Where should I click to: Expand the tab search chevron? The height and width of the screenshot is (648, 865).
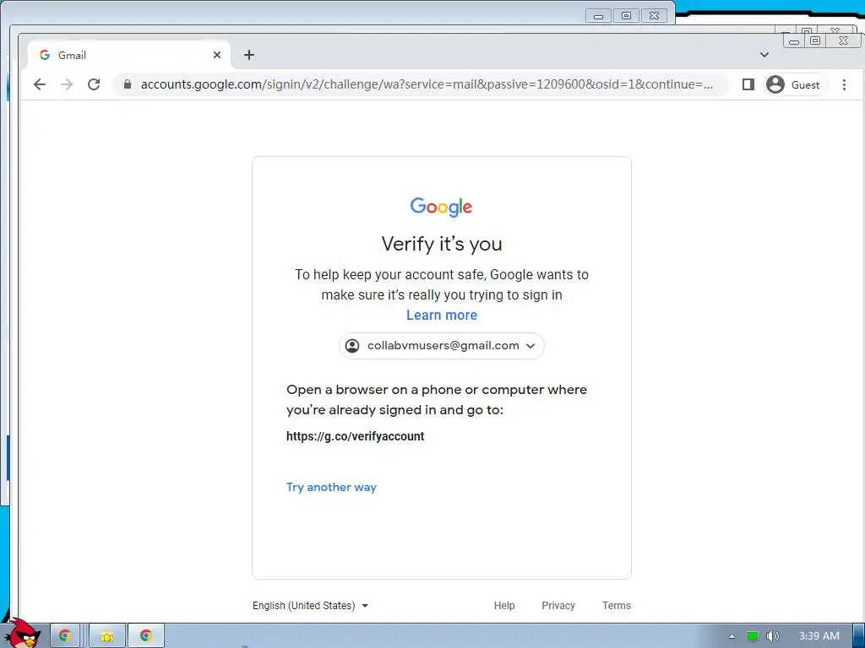764,55
